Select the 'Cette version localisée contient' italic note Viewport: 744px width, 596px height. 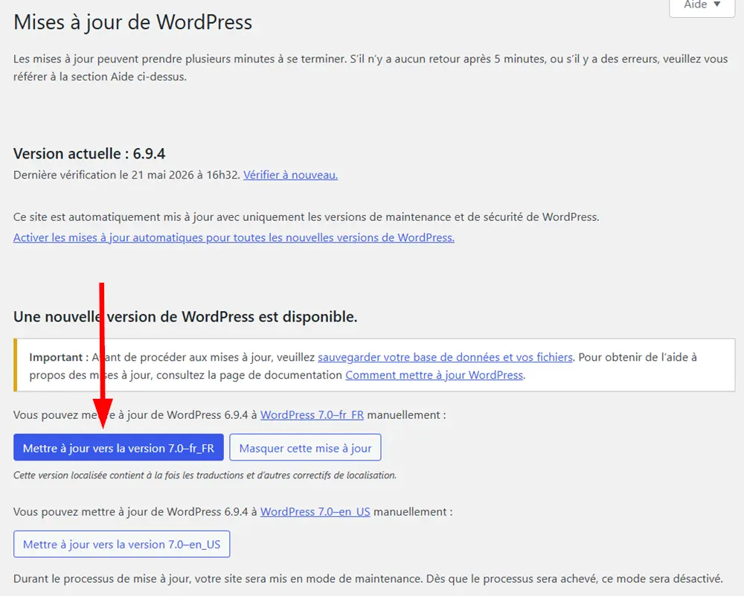coord(205,475)
